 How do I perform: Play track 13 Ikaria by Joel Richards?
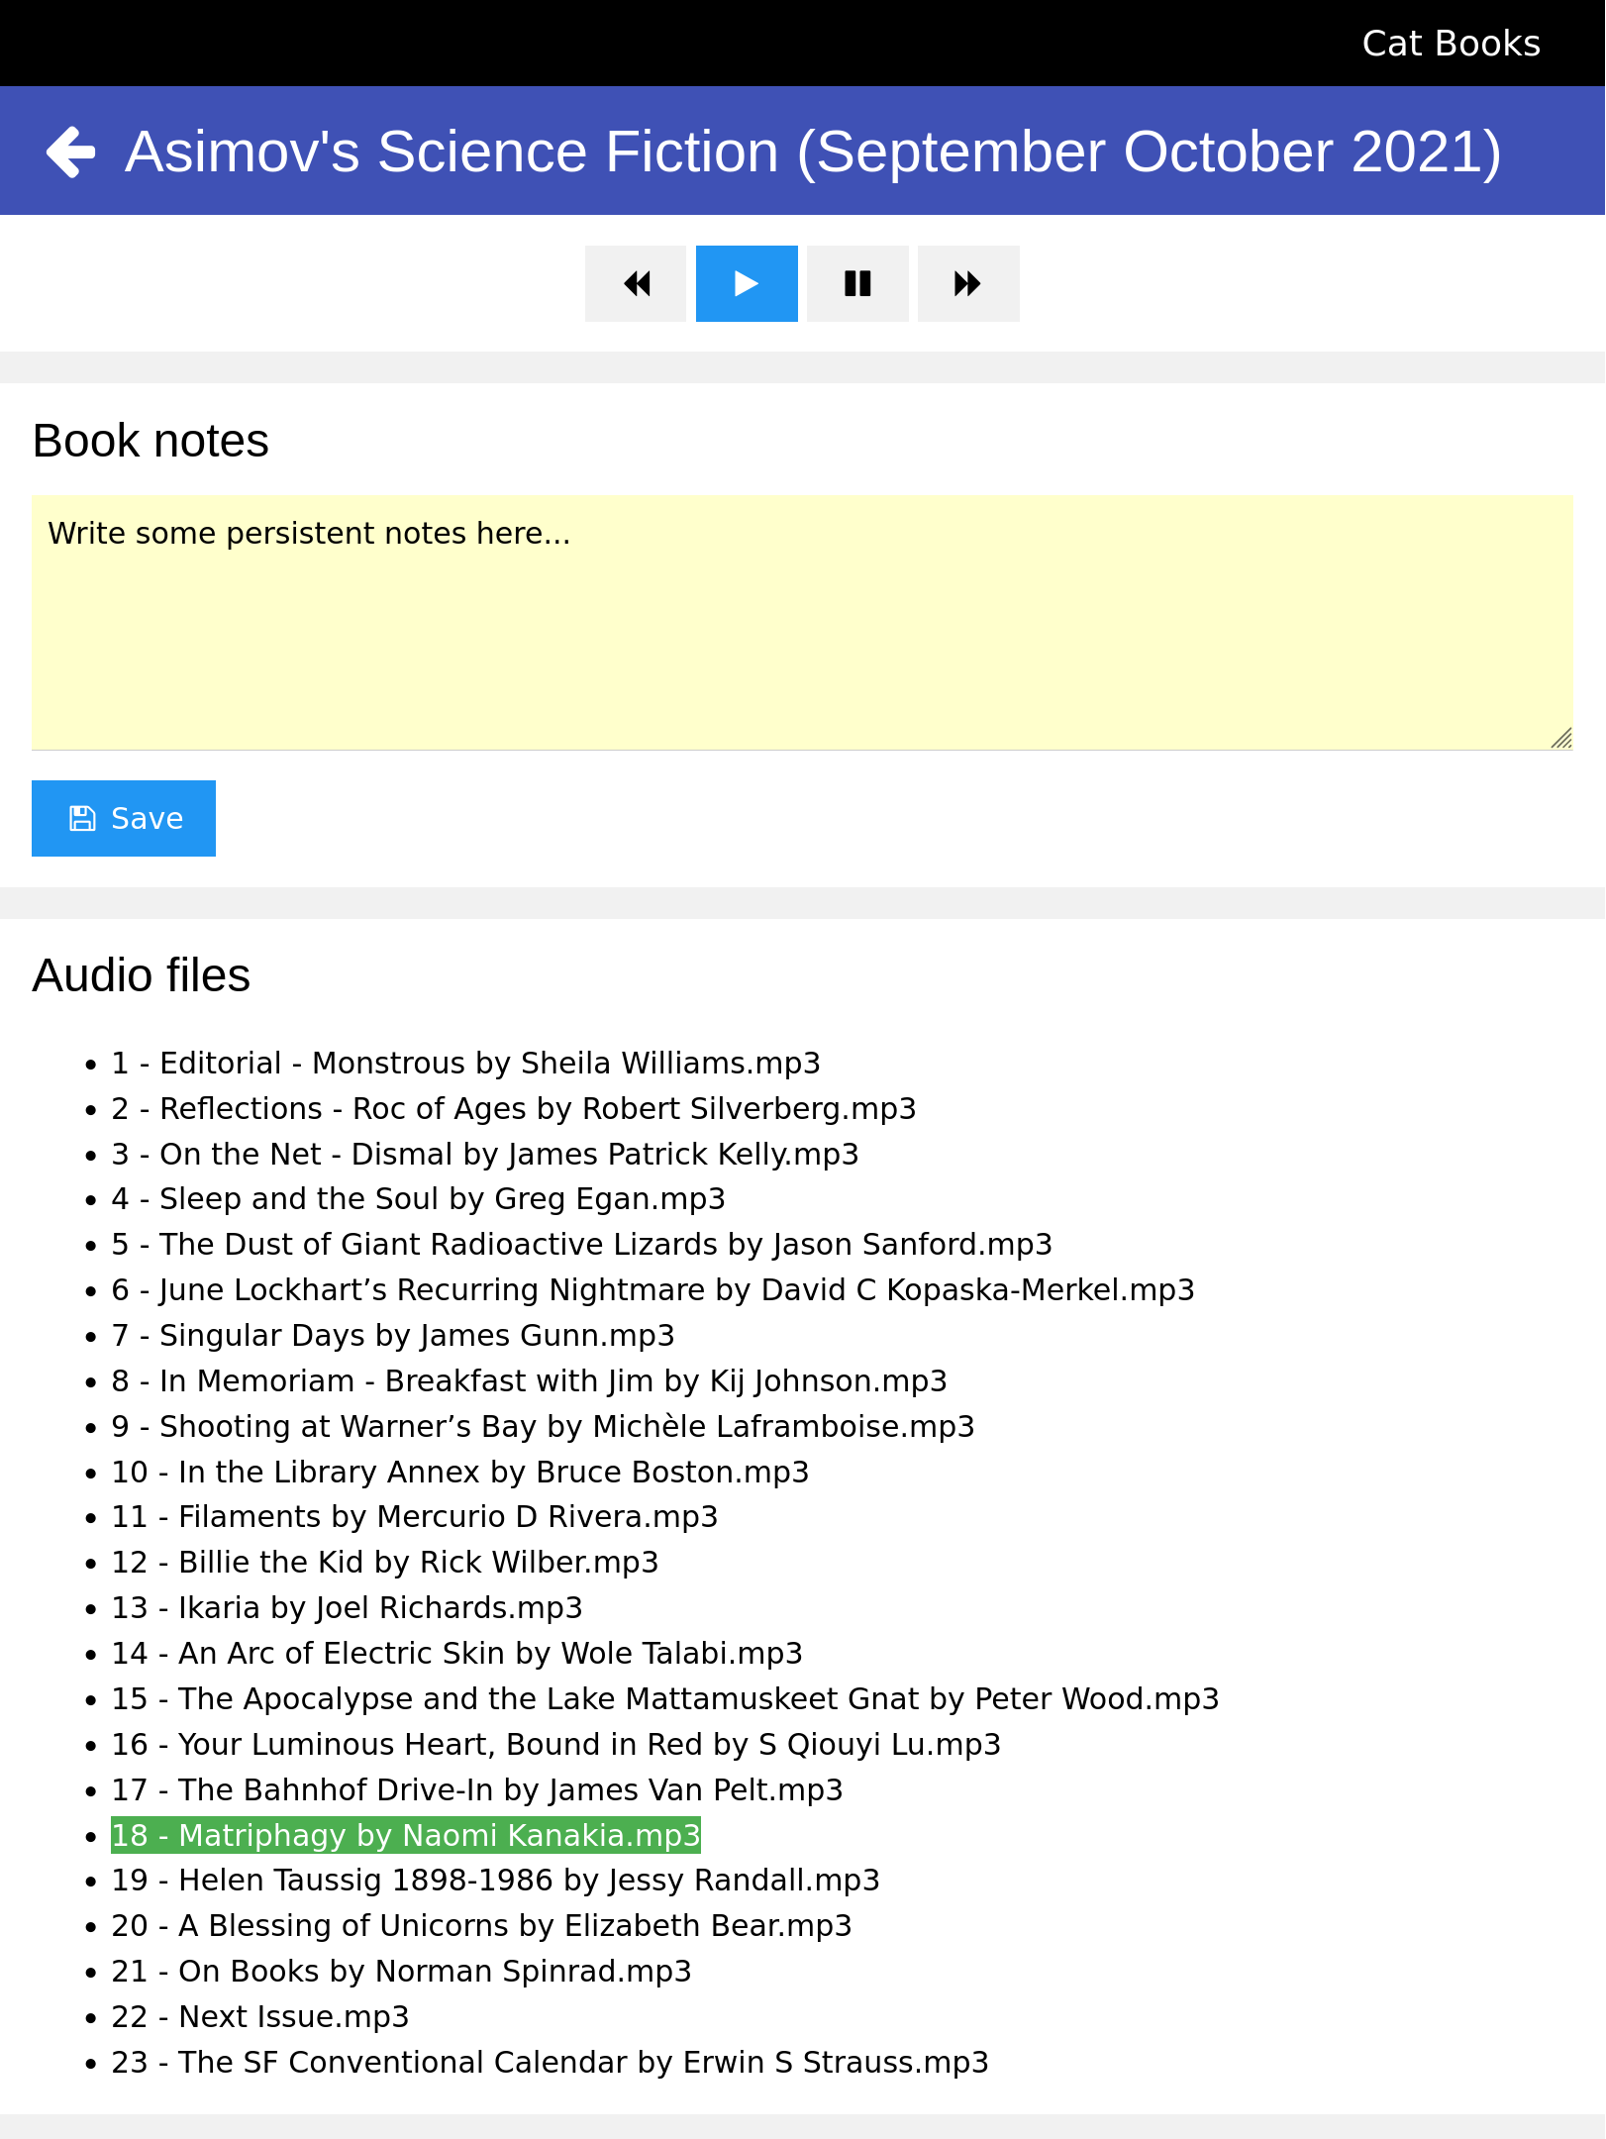347,1608
